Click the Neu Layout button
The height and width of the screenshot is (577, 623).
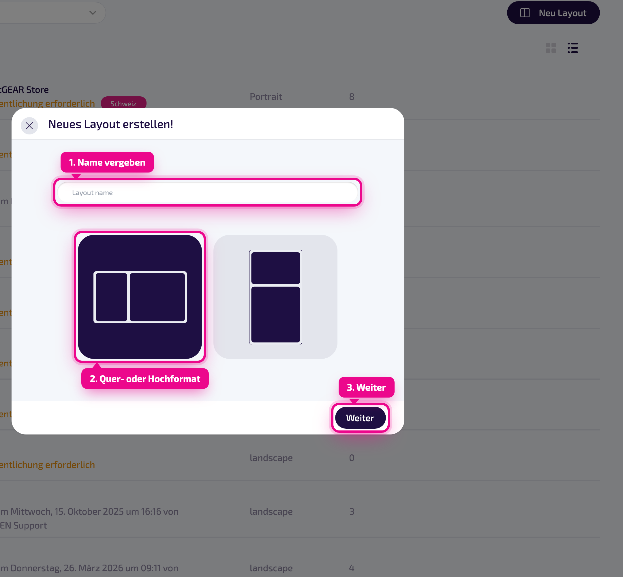coord(553,13)
